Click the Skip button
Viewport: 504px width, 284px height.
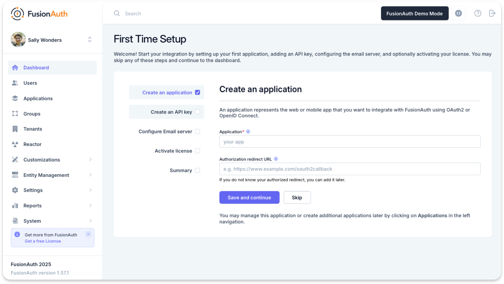coord(297,198)
